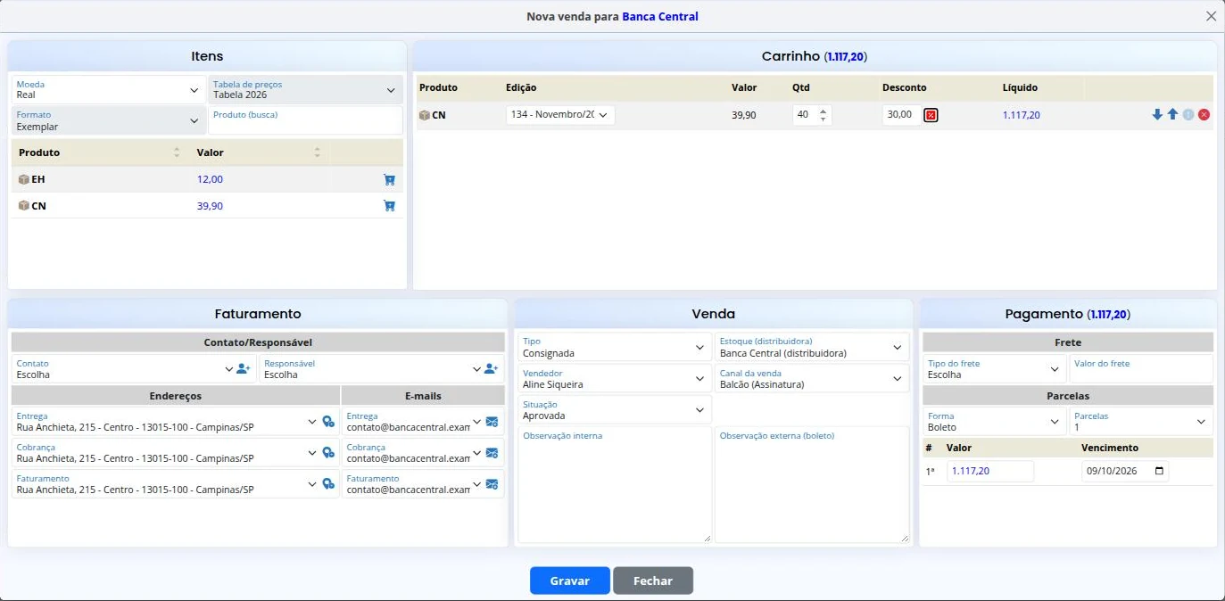Open the Canal da venda dropdown

pyautogui.click(x=812, y=379)
